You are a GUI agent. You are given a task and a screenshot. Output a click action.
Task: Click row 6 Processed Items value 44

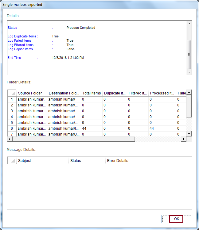[162, 128]
